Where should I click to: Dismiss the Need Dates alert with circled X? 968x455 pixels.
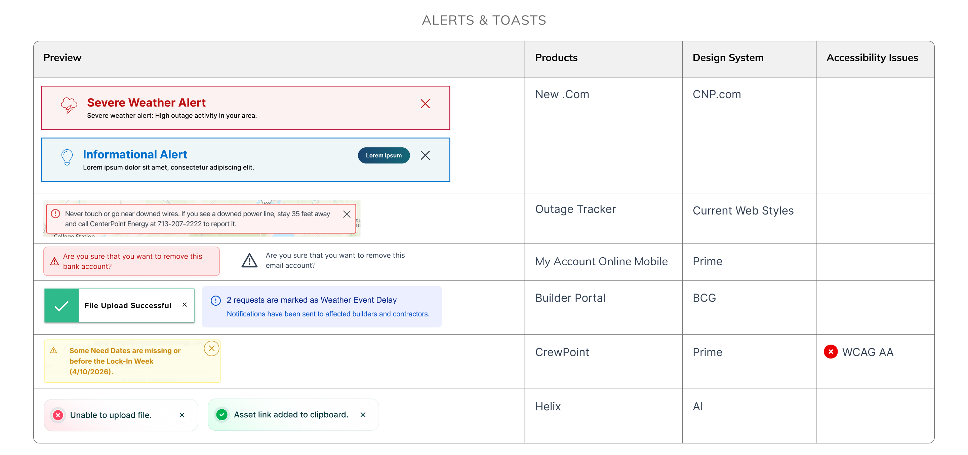click(211, 348)
